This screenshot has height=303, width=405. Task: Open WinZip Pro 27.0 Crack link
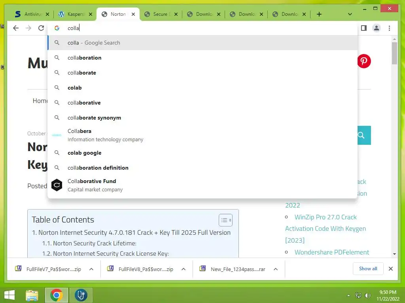(326, 217)
